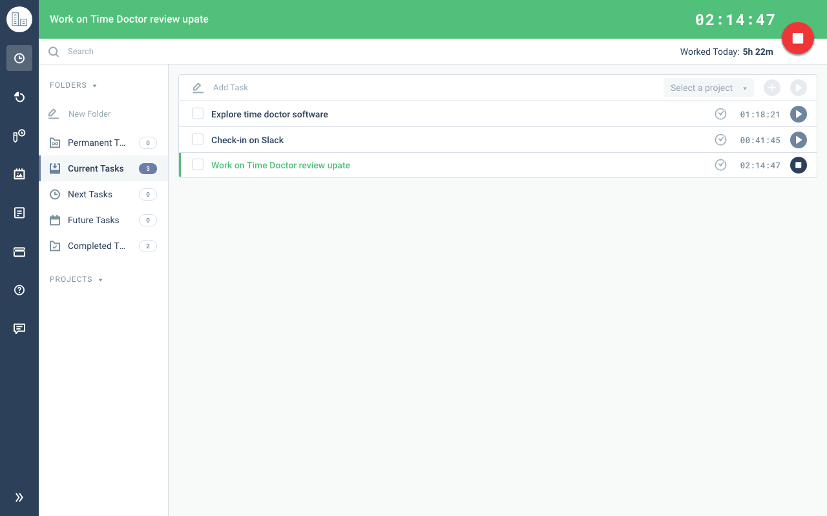
Task: Click the search magnifier icon
Action: click(54, 52)
